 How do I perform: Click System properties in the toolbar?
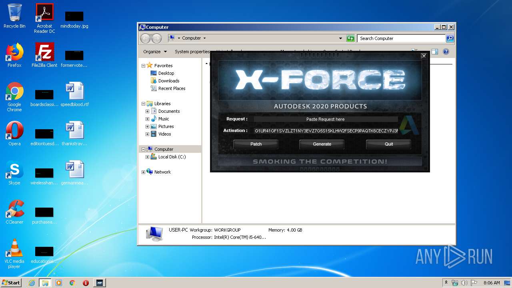point(192,52)
